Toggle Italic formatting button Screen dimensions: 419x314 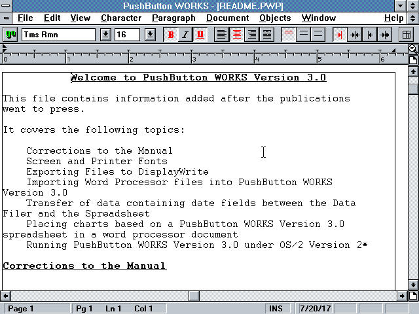[x=185, y=35]
